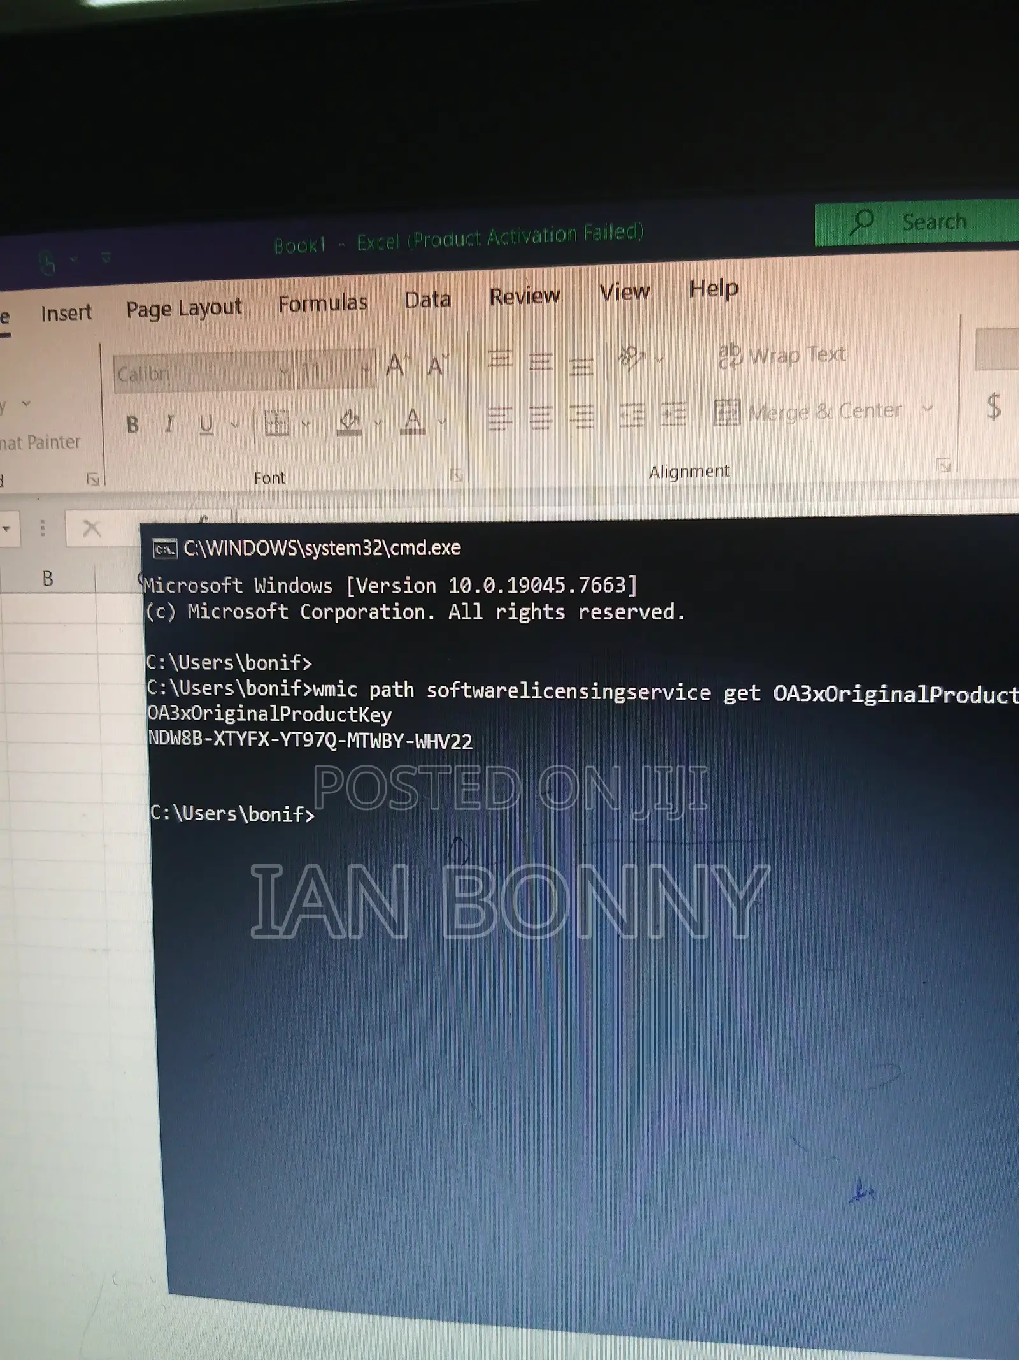This screenshot has width=1019, height=1360.
Task: Toggle Bold formatting
Action: (x=132, y=425)
